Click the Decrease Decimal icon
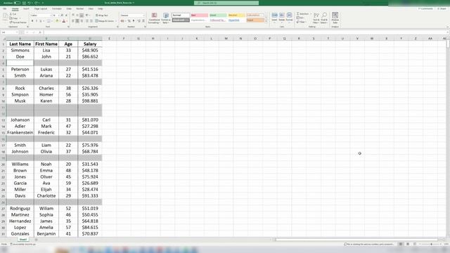The height and width of the screenshot is (253, 450). 143,21
